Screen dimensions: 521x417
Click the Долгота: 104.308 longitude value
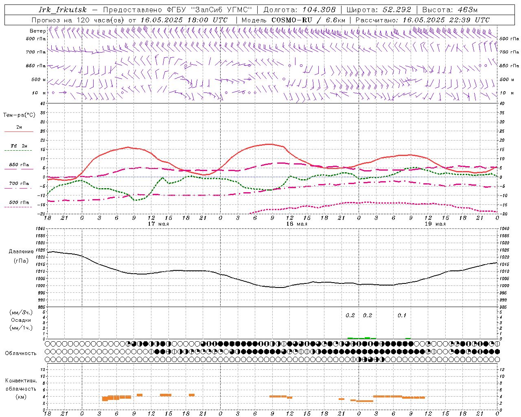click(300, 10)
